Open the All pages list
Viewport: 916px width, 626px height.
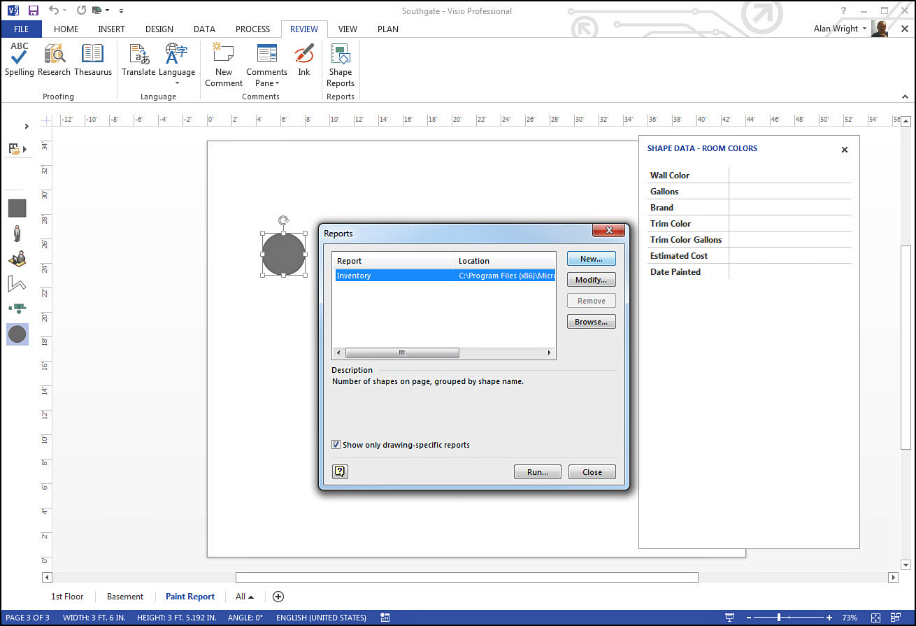pyautogui.click(x=245, y=597)
